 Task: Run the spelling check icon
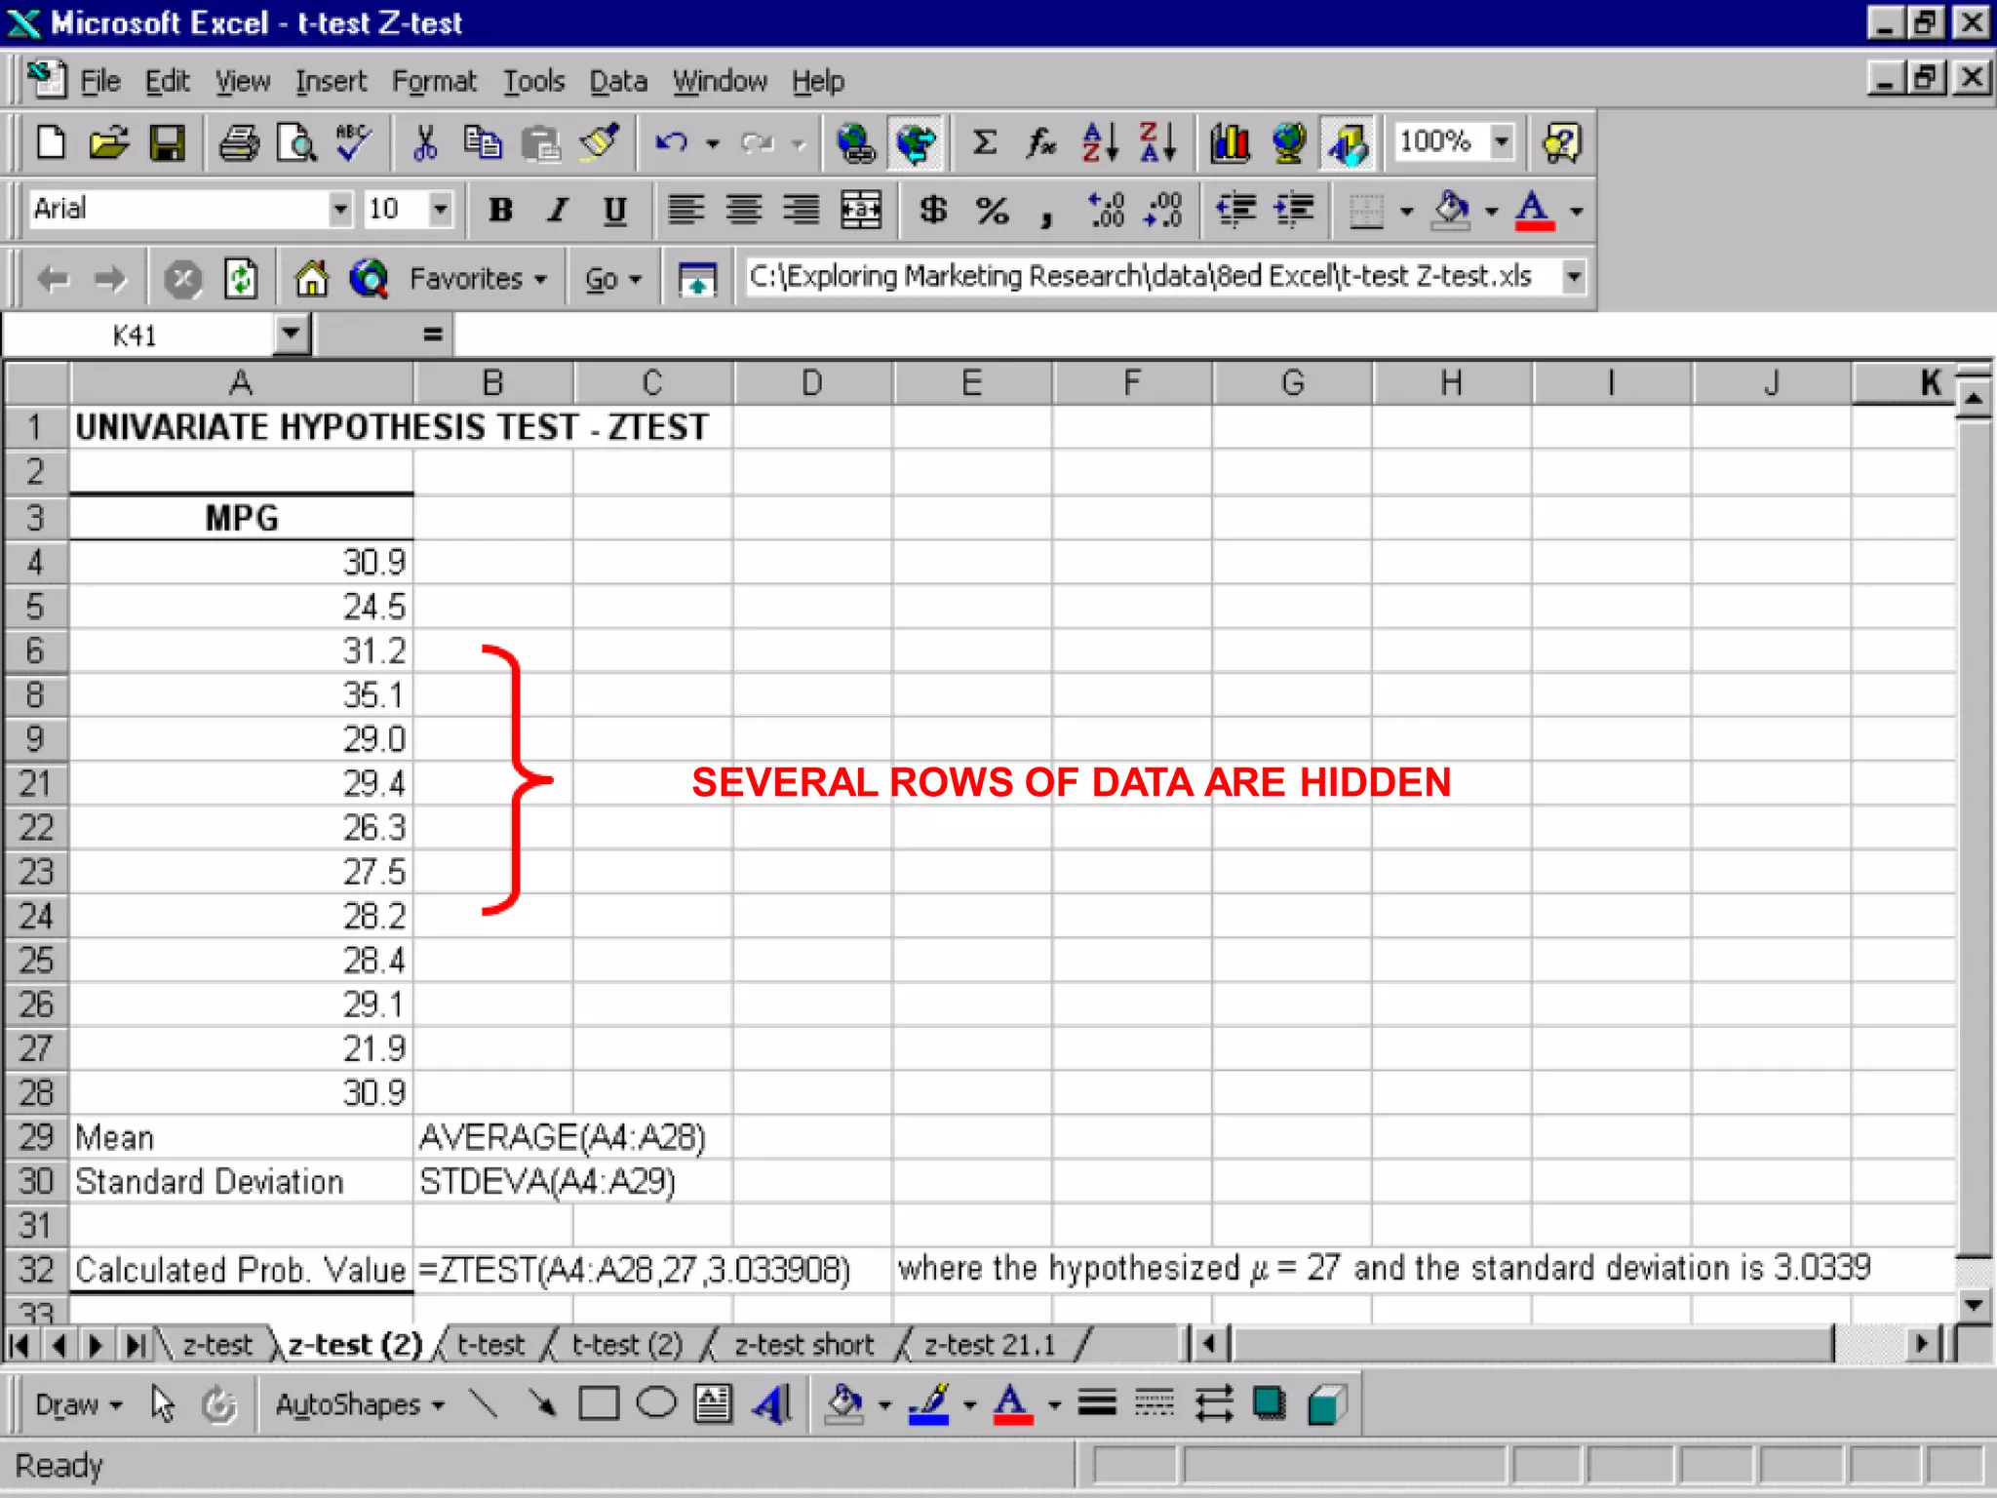pos(353,143)
